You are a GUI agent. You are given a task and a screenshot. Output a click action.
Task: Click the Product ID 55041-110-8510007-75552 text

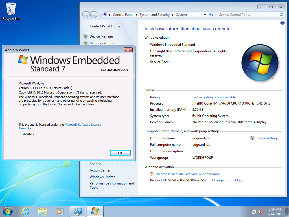point(178,180)
